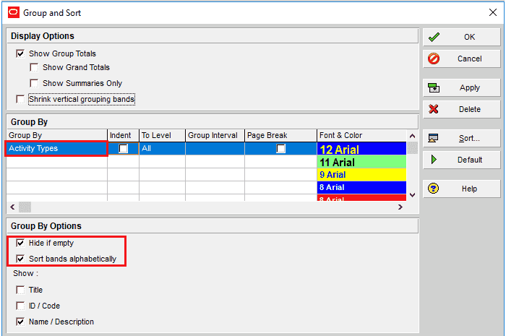506x336 pixels.
Task: Click the vertical scrollbar thumb in table
Action: click(x=412, y=148)
